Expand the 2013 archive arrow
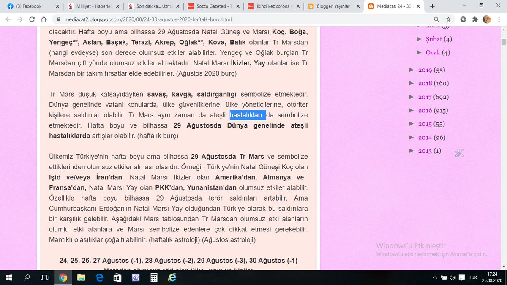Viewport: 507px width, 285px height. tap(412, 151)
